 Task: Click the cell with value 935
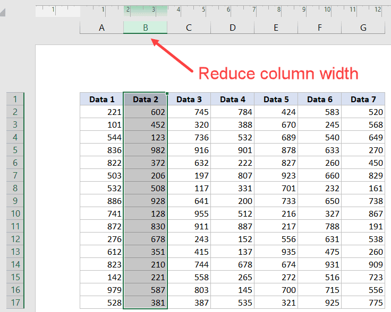tap(276, 252)
